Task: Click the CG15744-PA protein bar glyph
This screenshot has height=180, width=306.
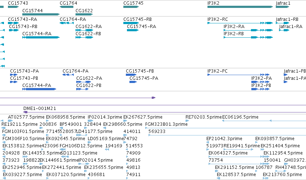Action: (x=39, y=89)
